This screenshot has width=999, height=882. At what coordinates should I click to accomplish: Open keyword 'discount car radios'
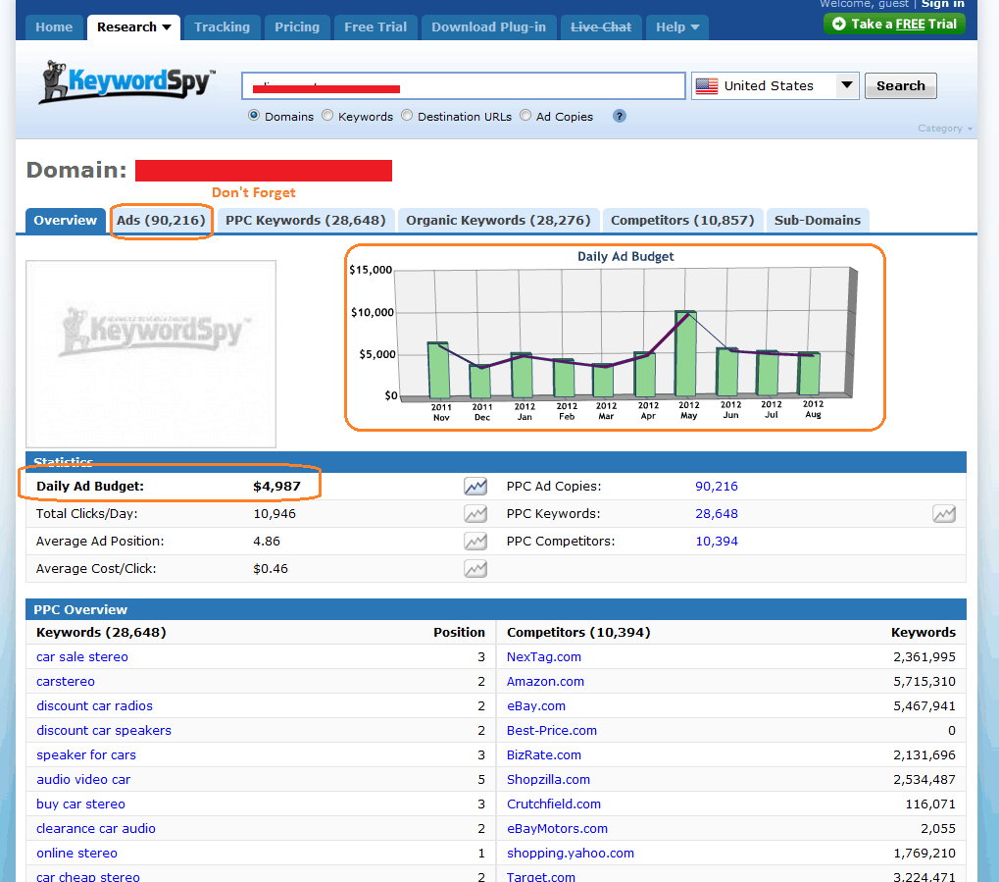tap(94, 706)
